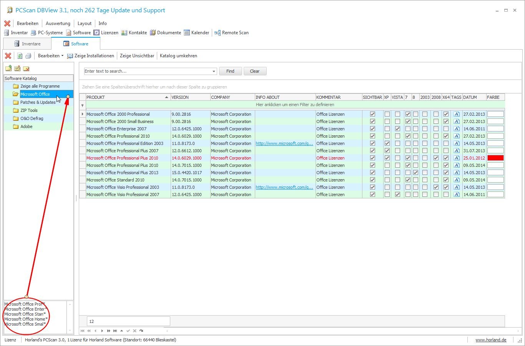Screen dimensions: 525x346
Task: Open the Microsoft link for Office Professional Edition 2003
Action: [x=284, y=143]
